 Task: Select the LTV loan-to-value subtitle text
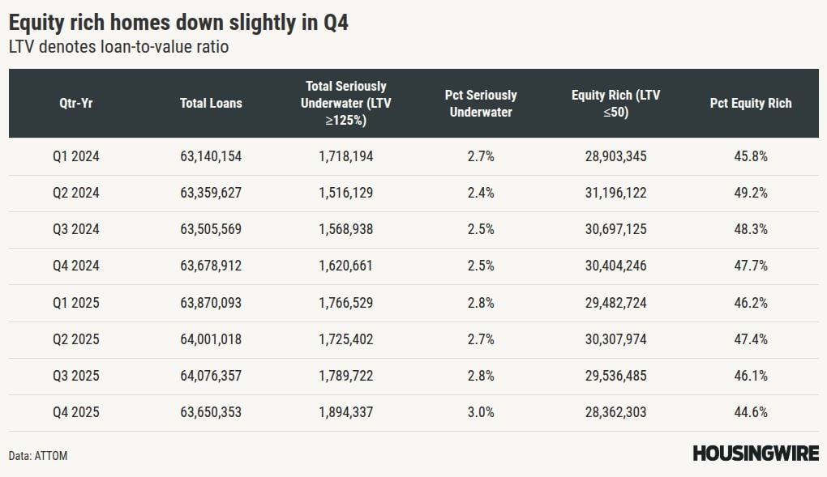coord(118,47)
